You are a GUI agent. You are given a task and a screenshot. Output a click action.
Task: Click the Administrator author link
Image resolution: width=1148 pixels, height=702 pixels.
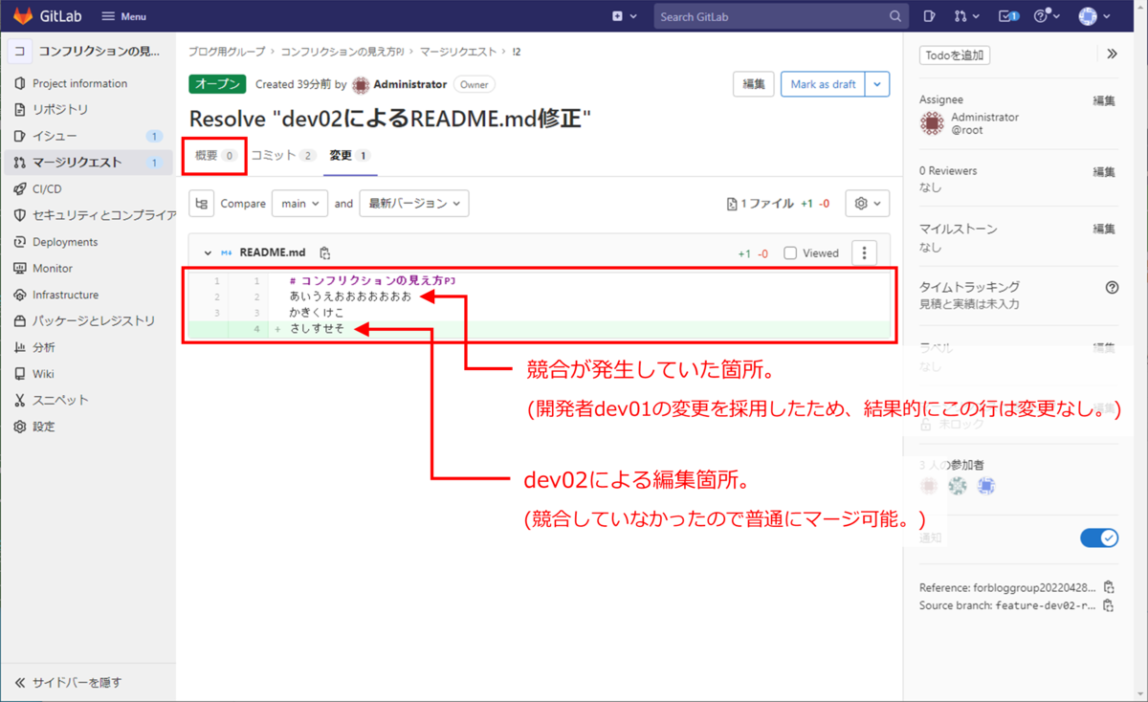pyautogui.click(x=409, y=84)
